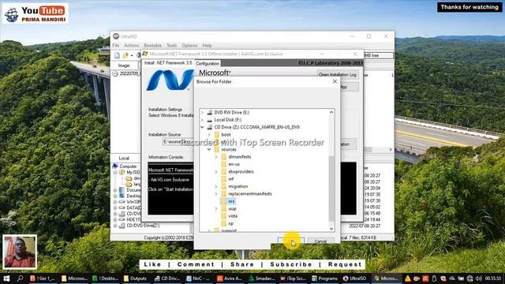
Task: Expand the boot folder node
Action: click(209, 135)
